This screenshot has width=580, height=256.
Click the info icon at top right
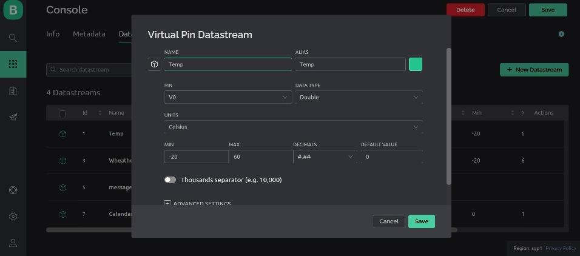point(561,35)
